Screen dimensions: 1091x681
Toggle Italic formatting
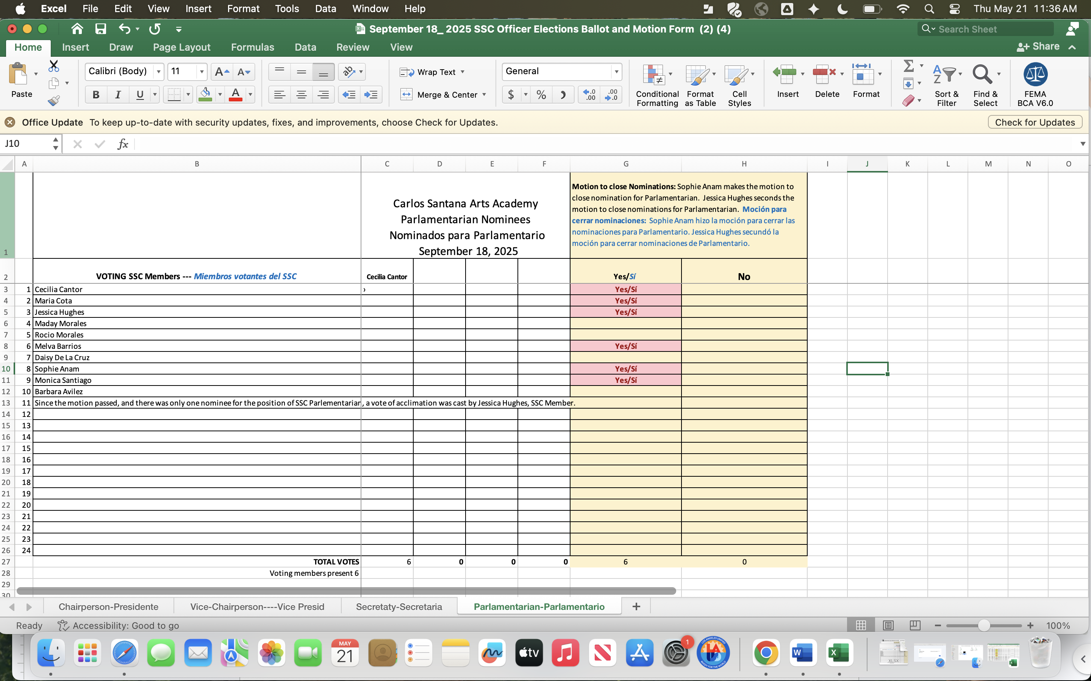pyautogui.click(x=118, y=95)
